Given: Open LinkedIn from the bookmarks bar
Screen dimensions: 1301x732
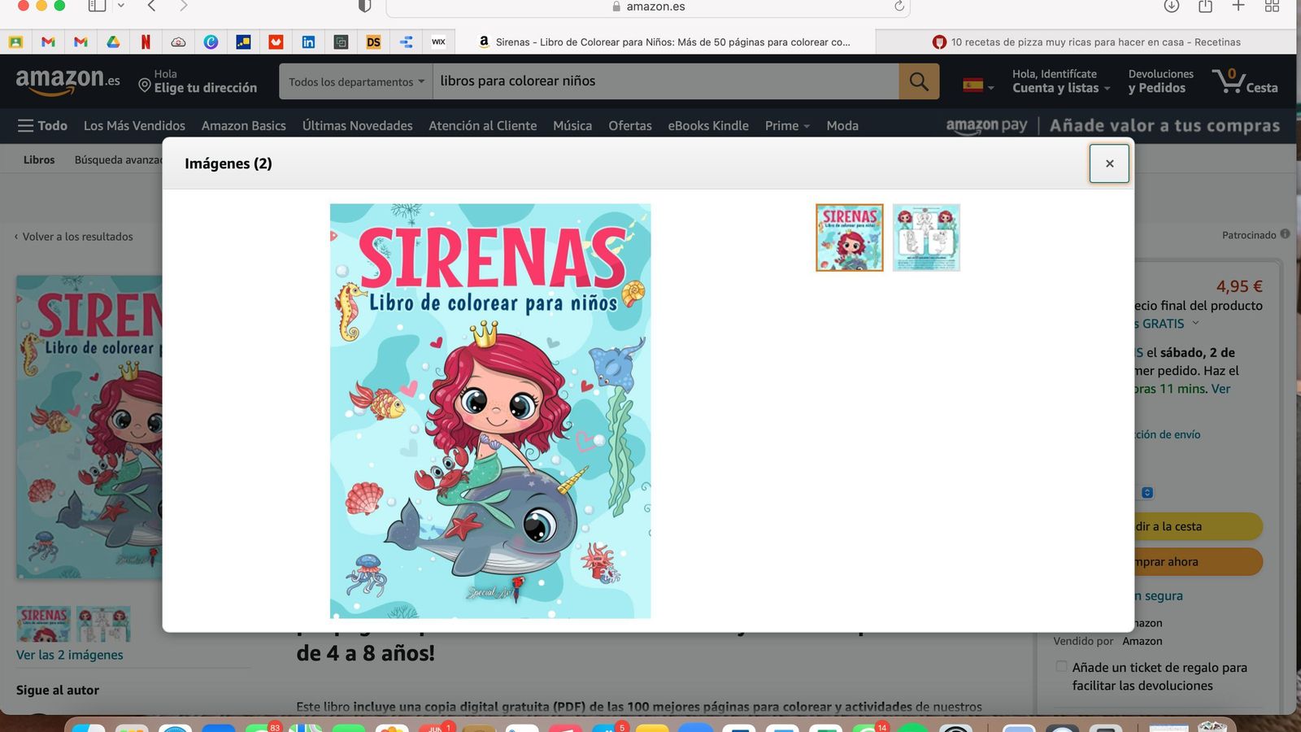Looking at the screenshot, I should point(307,41).
